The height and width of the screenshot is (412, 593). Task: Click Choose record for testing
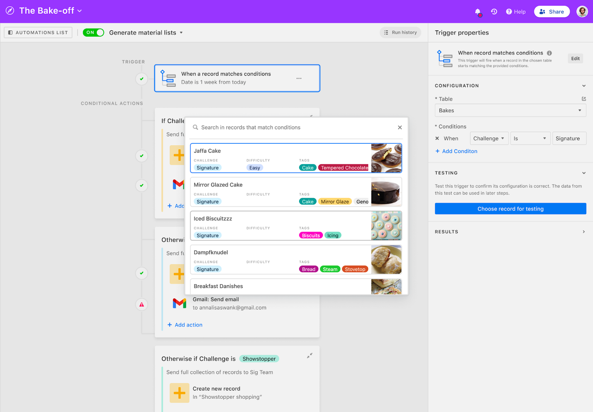tap(510, 209)
